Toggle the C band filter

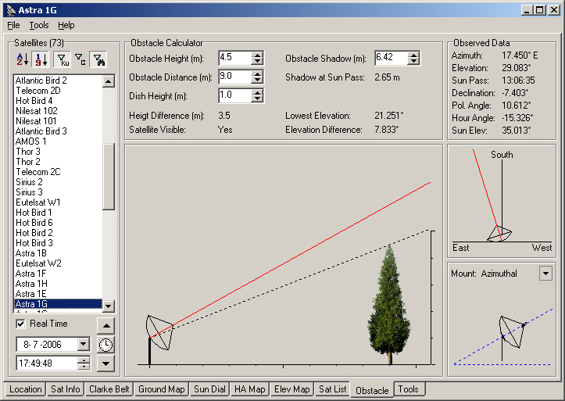pyautogui.click(x=80, y=59)
